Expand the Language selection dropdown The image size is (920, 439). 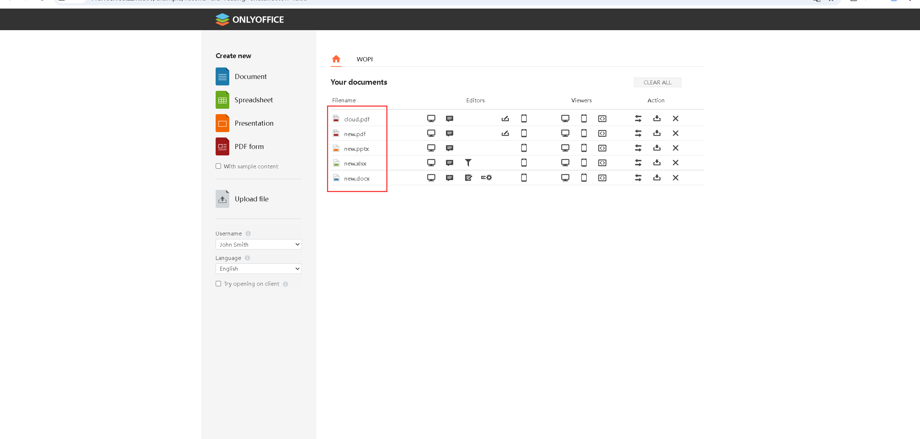(x=258, y=268)
